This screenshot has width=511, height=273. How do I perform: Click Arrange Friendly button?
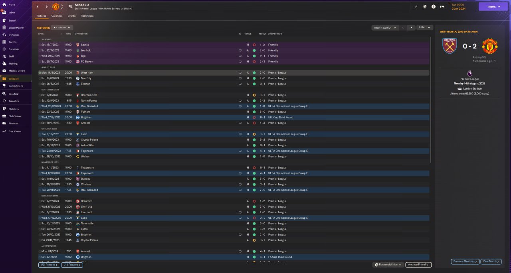pos(418,265)
